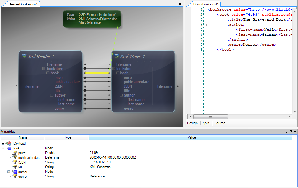Select ISBN row in Xml Writer 1
Screen dimensions: 298x188
tap(128, 86)
